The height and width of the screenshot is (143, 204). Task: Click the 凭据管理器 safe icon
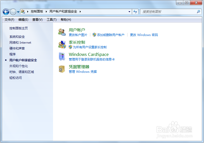coord(62,69)
